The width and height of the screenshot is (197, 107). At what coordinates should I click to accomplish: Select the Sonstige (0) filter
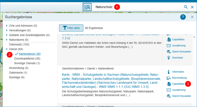17,77
